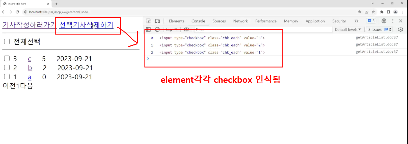This screenshot has height=144, width=408.
Task: Show the console sidebar icon
Action: click(x=148, y=29)
